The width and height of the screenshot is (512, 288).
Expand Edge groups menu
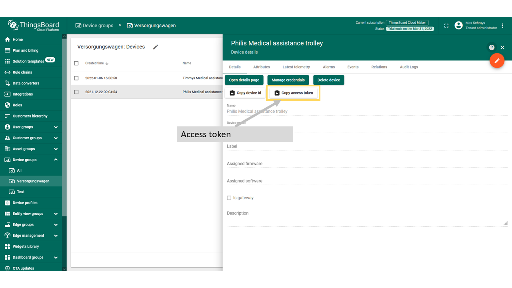56,225
